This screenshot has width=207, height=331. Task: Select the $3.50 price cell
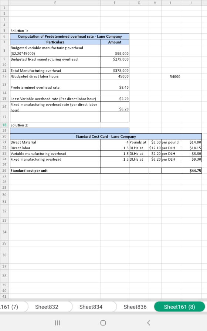pyautogui.click(x=155, y=142)
